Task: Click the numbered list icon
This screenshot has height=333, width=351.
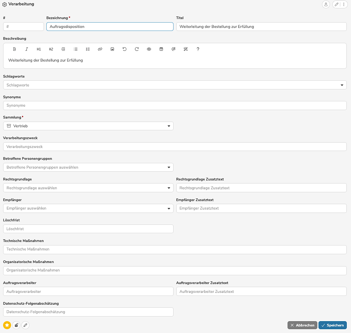Action: point(88,49)
